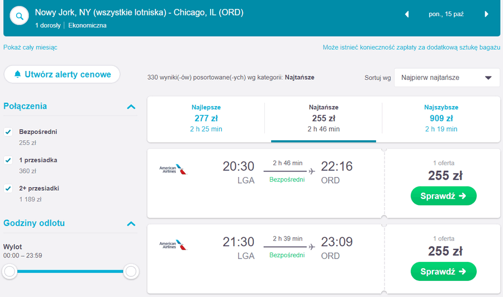Toggle the 2+ przesiadki checkbox

pos(8,188)
